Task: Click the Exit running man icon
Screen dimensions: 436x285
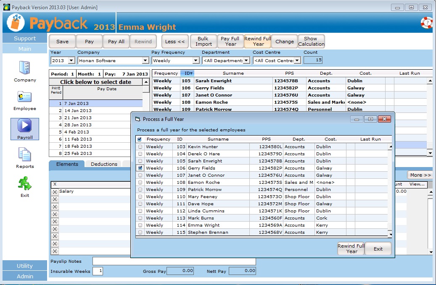Action: (25, 183)
